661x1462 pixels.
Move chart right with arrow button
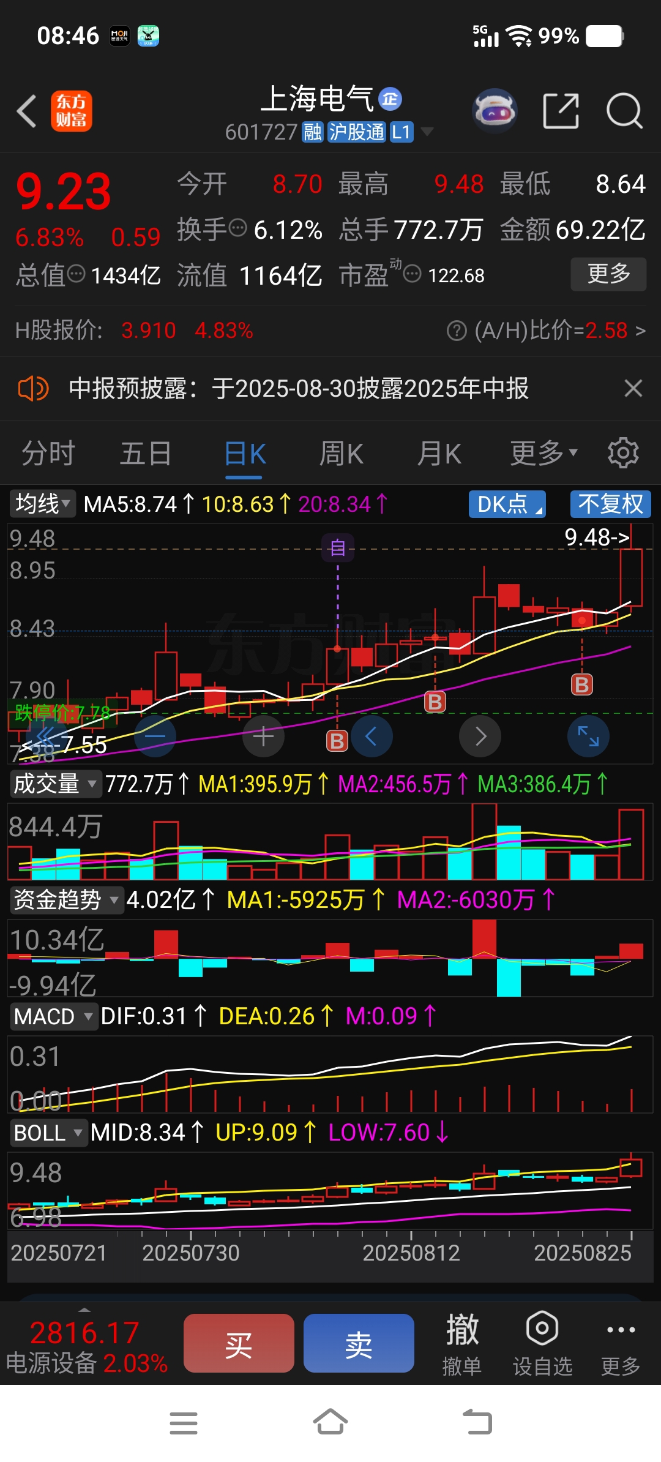(x=480, y=736)
